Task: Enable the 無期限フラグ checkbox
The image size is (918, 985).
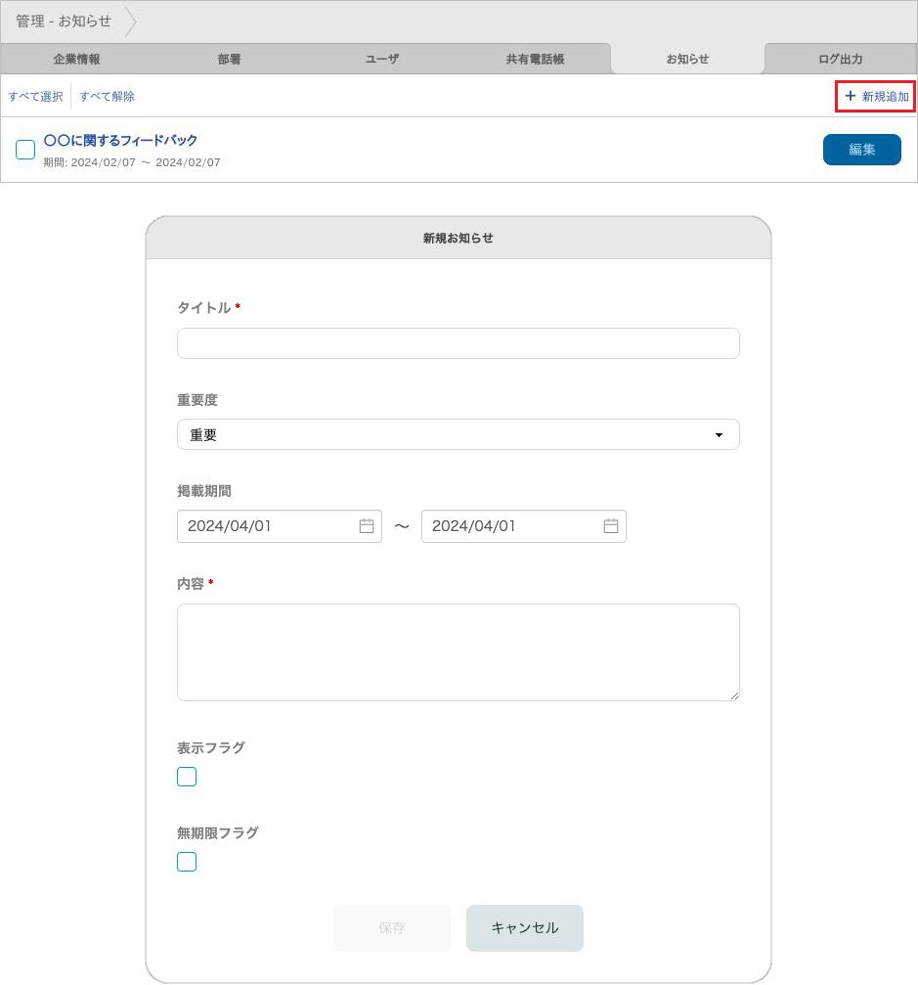Action: pos(186,861)
